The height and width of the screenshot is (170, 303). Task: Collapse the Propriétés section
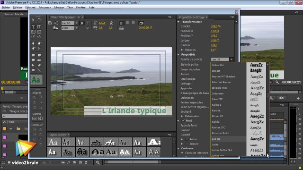click(178, 55)
